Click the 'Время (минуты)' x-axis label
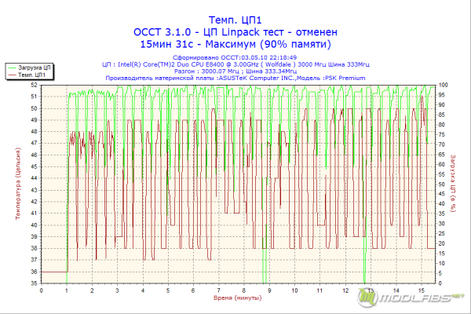This screenshot has height=314, width=471. (237, 298)
